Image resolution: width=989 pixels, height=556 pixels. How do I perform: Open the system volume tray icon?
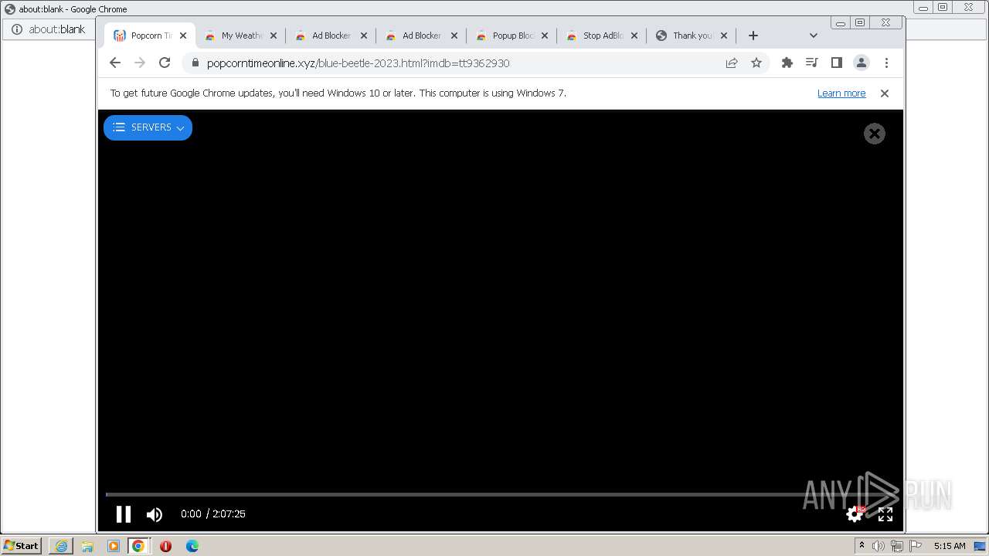pos(879,546)
